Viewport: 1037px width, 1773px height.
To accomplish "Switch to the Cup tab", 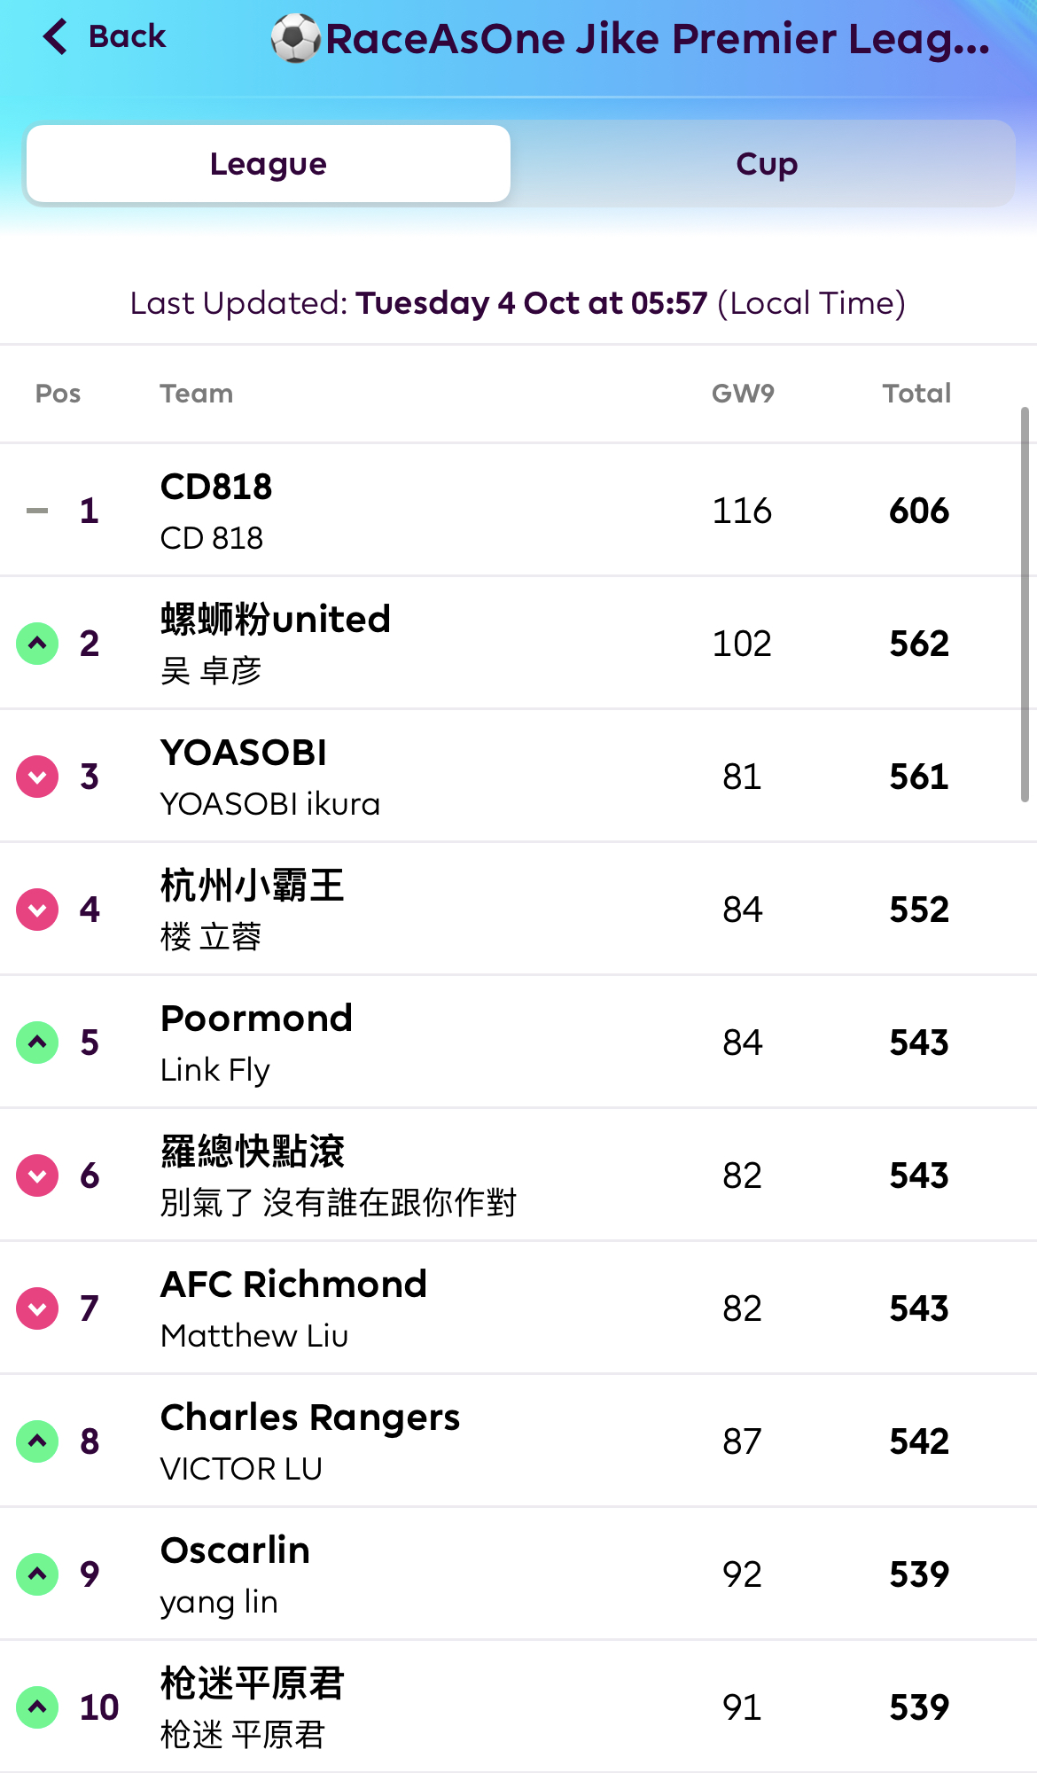I will pos(767,164).
